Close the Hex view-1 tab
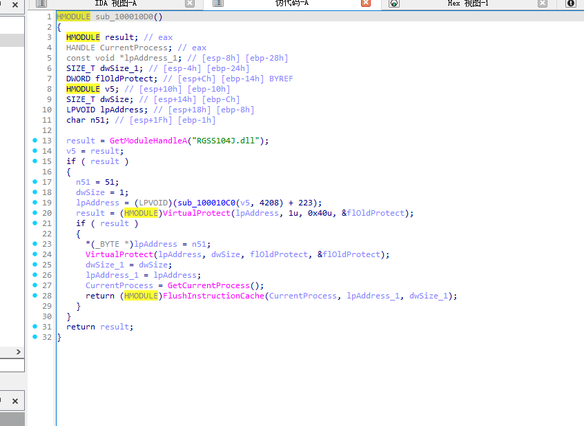The image size is (584, 426). click(x=543, y=3)
